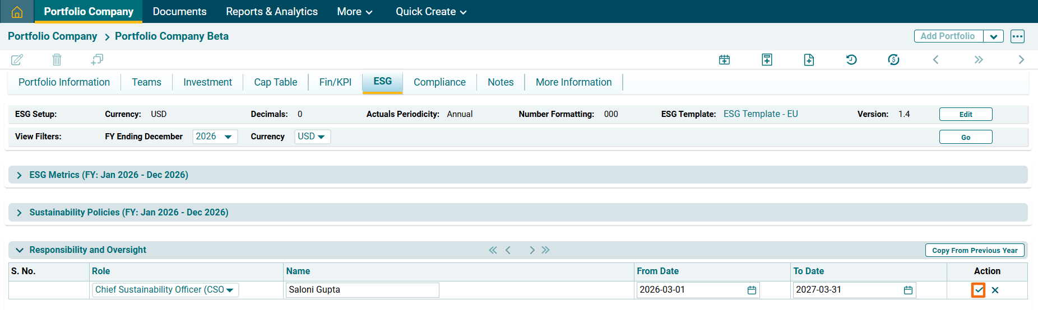
Task: Expand the Sustainability Policies section
Action: pos(20,213)
